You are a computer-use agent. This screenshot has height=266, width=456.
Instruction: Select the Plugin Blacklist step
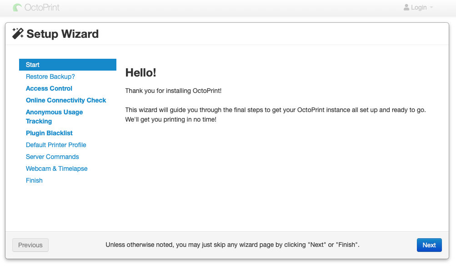point(49,133)
